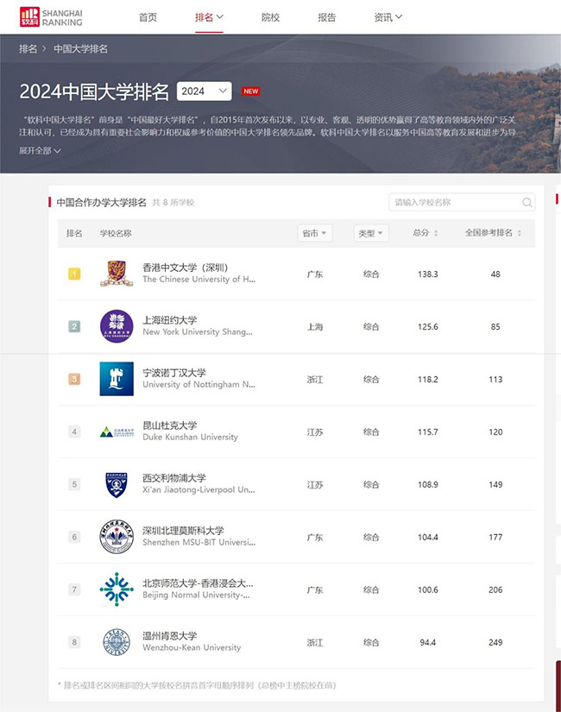
Task: Select national rank 249 cell
Action: [x=495, y=642]
